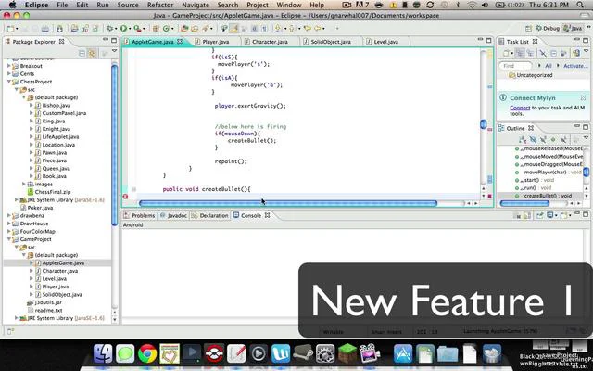Click Hide Static Members in Outline
The height and width of the screenshot is (371, 593).
(x=543, y=140)
